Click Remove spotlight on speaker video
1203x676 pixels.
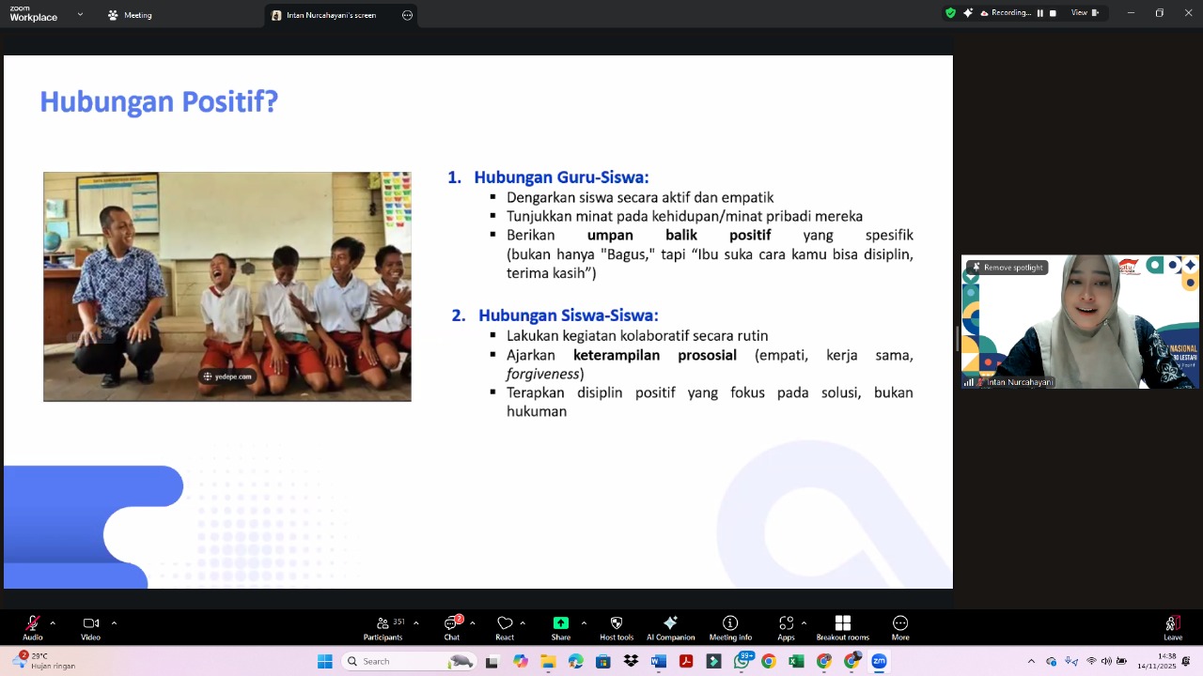1008,268
